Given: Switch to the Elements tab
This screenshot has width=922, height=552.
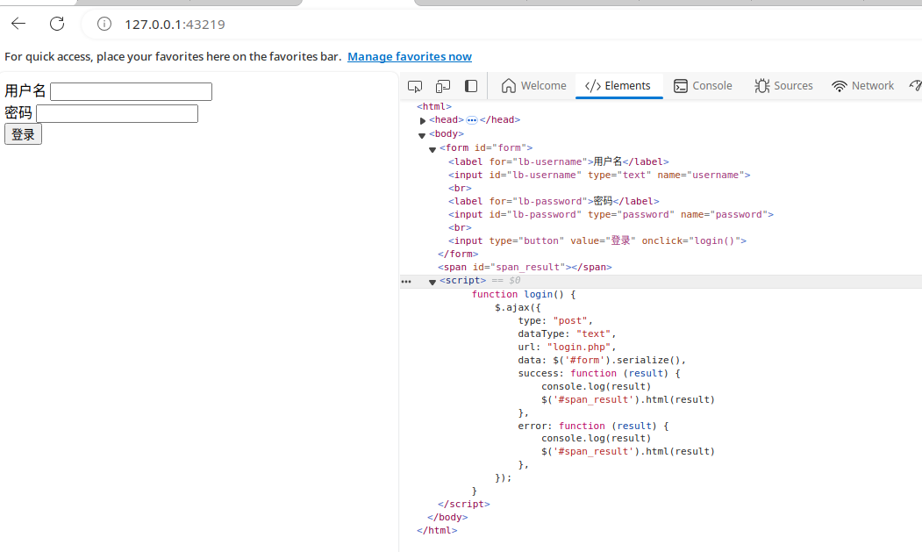Looking at the screenshot, I should pos(618,86).
